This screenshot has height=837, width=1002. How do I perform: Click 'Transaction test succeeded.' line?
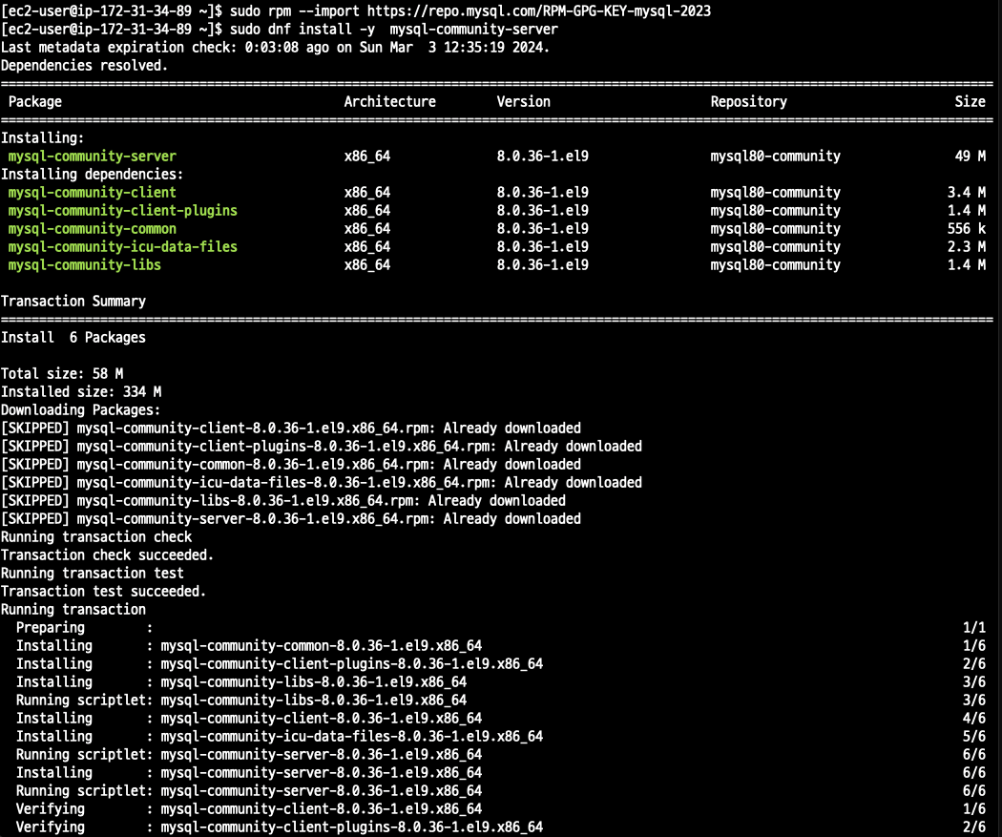pyautogui.click(x=103, y=591)
